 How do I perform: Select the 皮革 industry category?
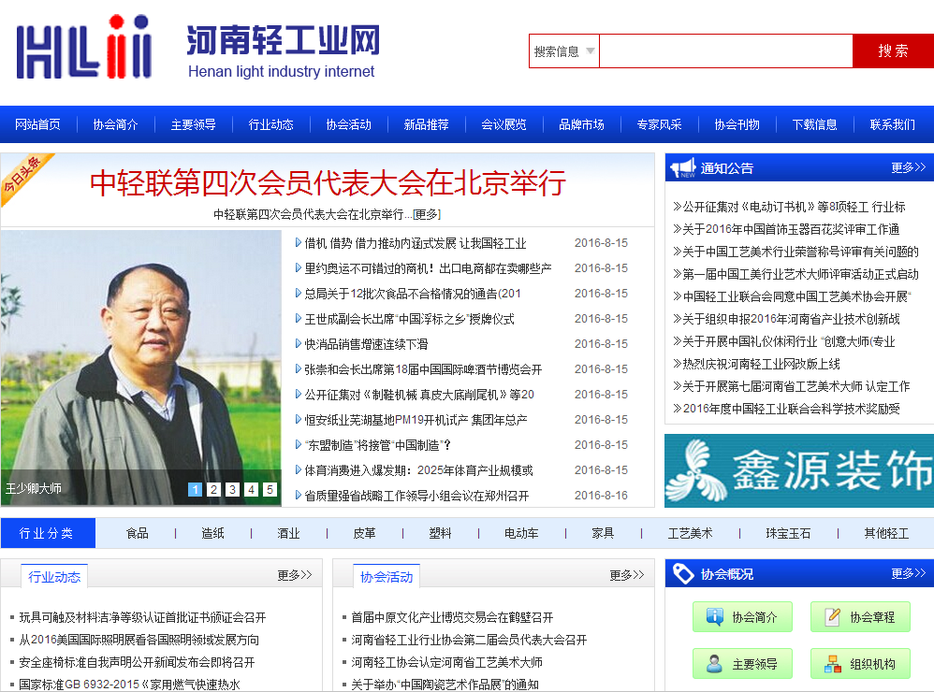[365, 533]
